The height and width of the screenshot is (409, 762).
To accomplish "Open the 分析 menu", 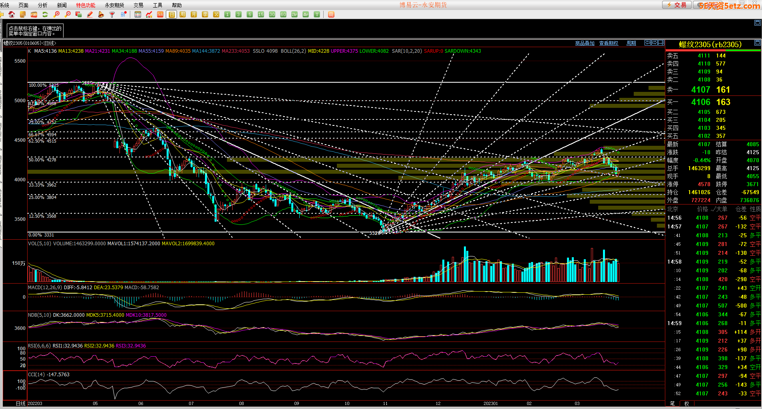I will [x=43, y=5].
